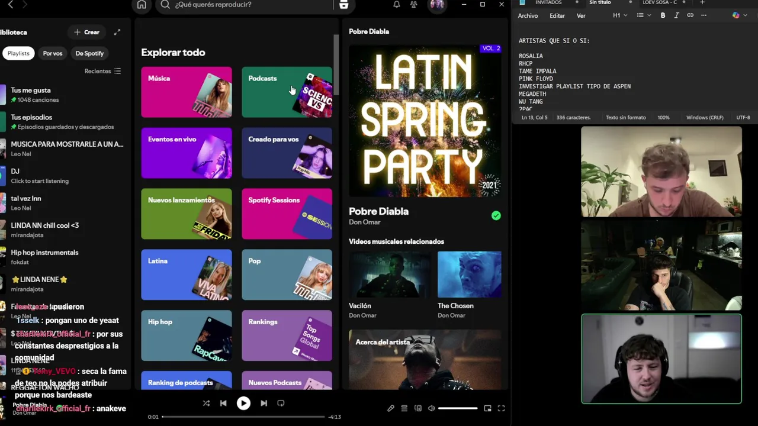Change library list view next to Recientes

(x=117, y=71)
